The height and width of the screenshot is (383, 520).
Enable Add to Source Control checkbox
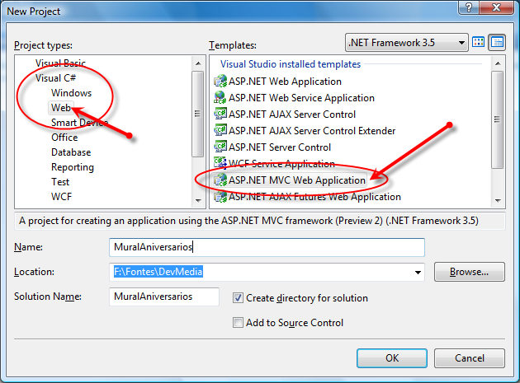239,323
